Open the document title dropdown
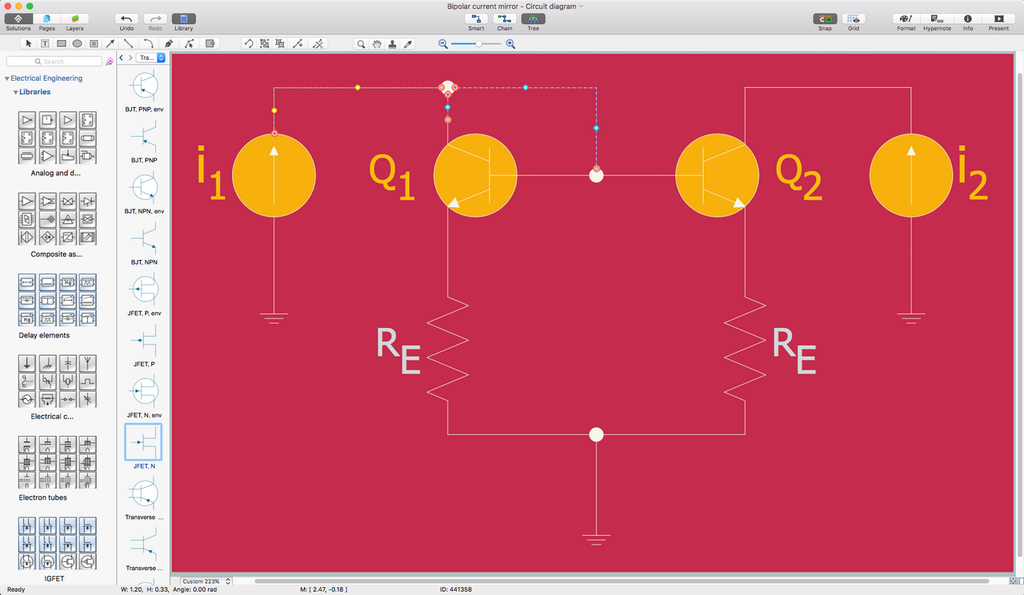Image resolution: width=1024 pixels, height=595 pixels. click(579, 6)
